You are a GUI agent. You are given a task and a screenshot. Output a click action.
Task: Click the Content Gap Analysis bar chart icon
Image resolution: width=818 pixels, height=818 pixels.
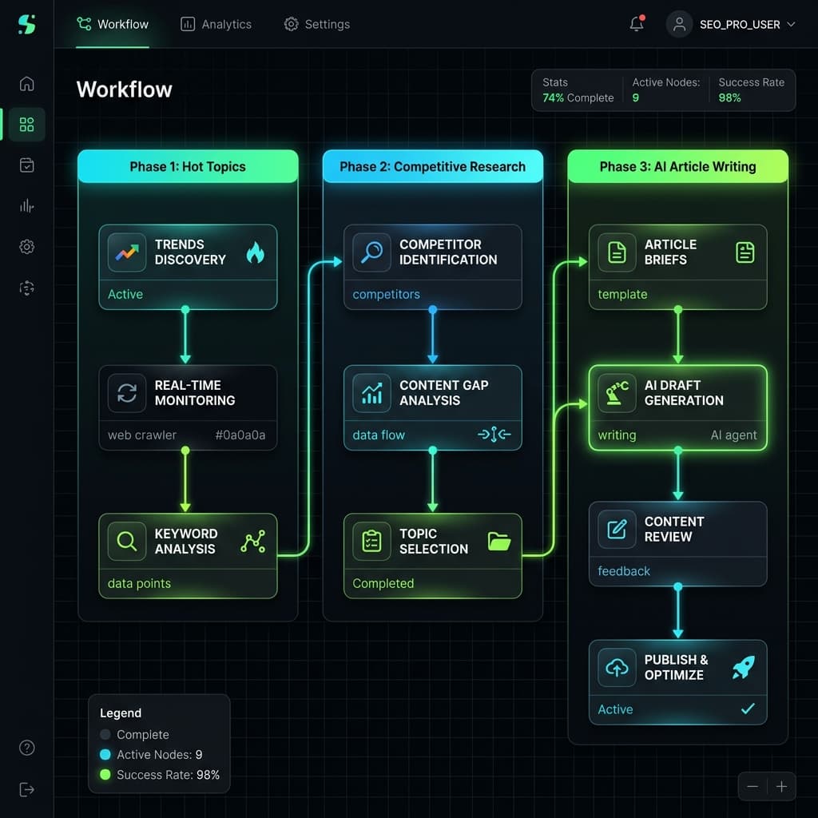(x=371, y=392)
